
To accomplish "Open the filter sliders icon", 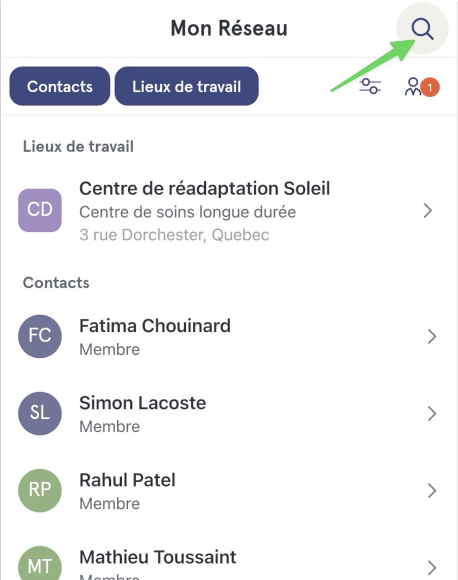I will (371, 86).
